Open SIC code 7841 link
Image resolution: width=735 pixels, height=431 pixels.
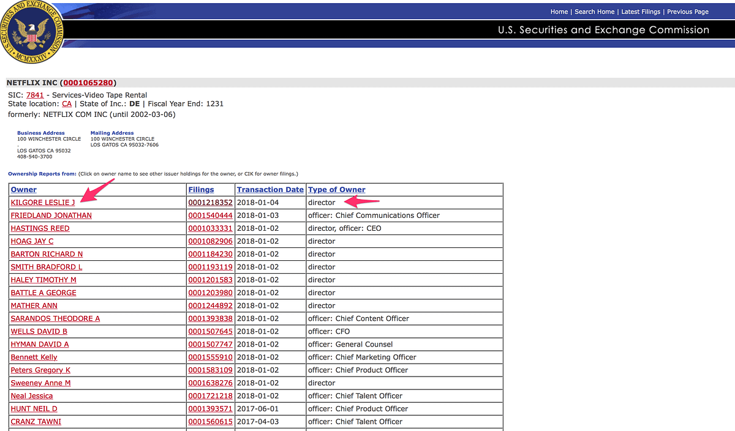pos(34,95)
